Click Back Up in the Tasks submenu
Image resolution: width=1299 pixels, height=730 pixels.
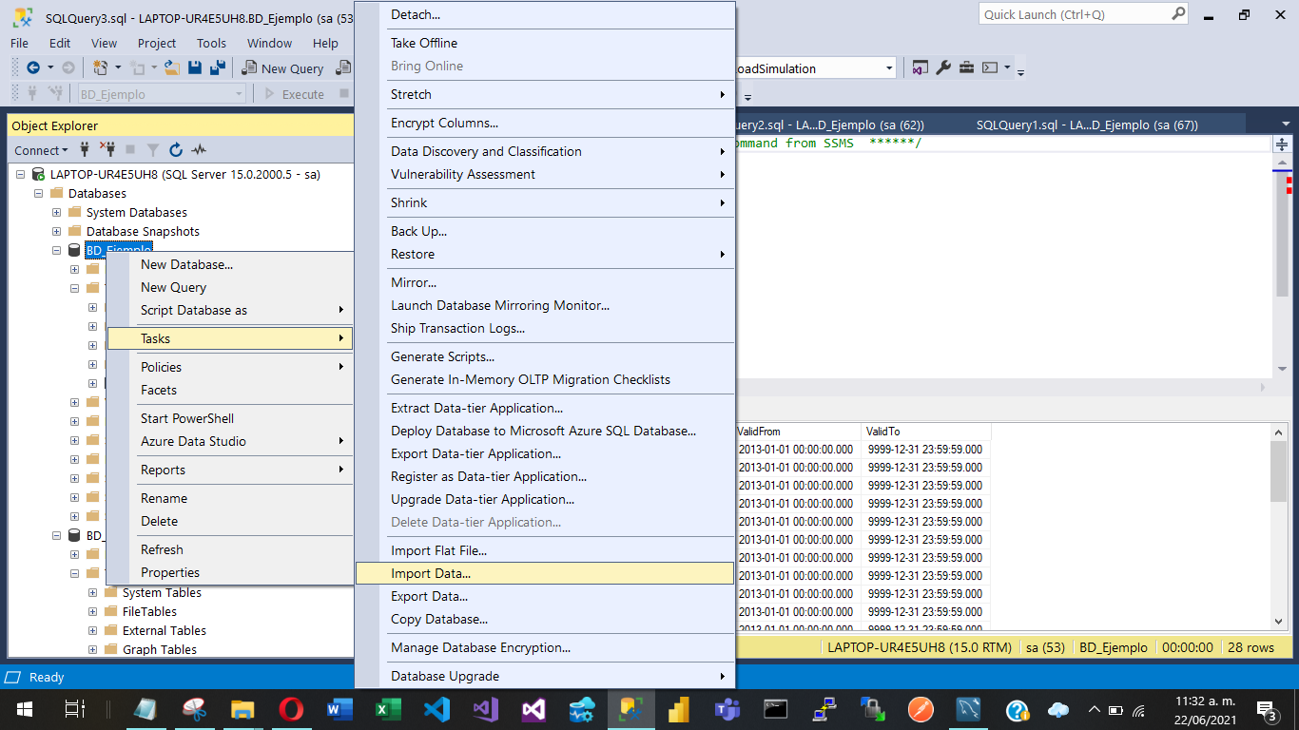pos(418,231)
